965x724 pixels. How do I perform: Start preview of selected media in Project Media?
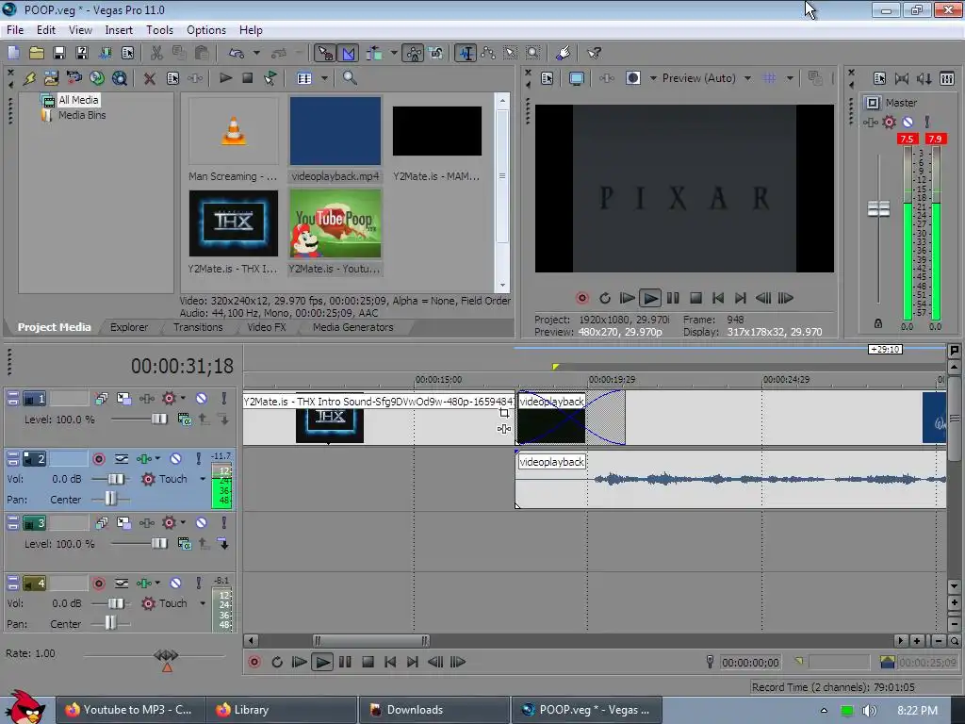click(226, 78)
